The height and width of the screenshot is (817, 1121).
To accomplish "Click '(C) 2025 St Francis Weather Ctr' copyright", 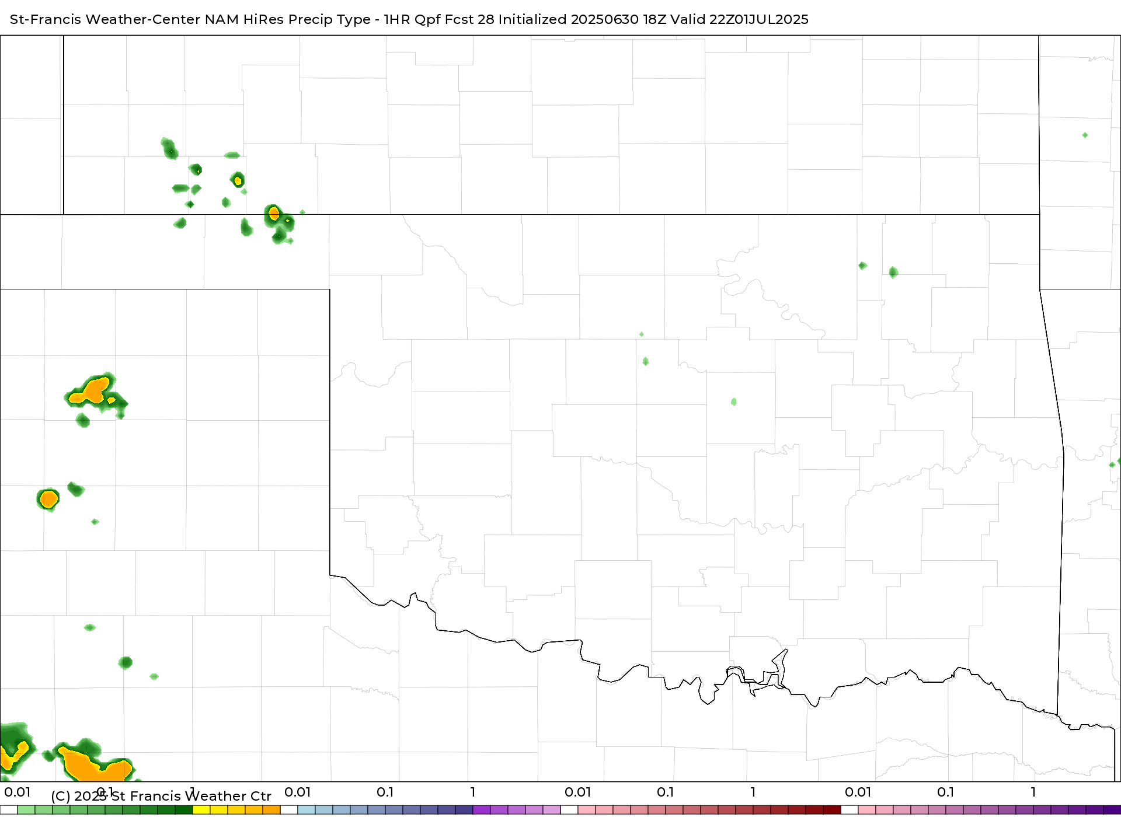I will click(x=161, y=796).
